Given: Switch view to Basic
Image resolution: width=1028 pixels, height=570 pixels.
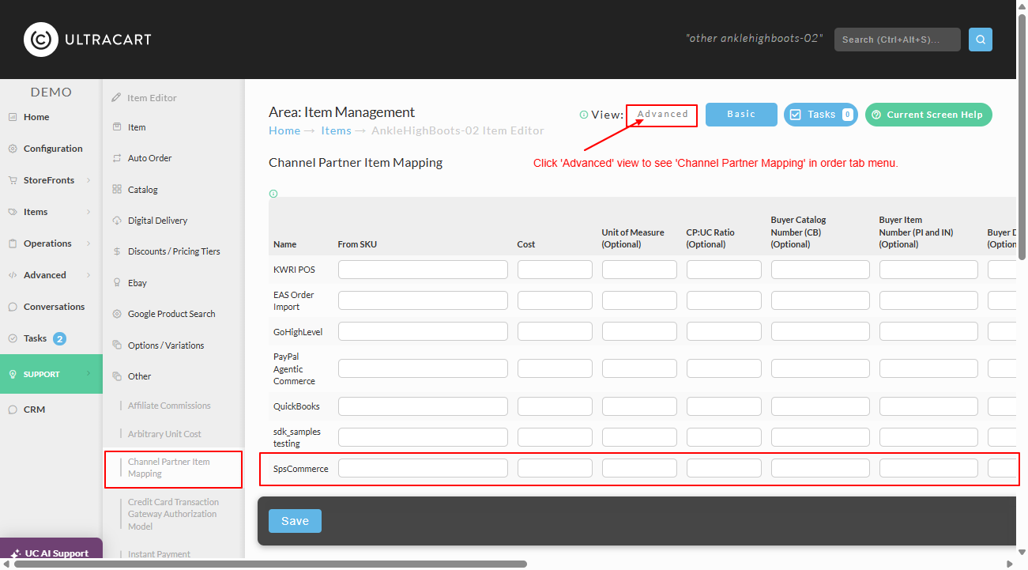Looking at the screenshot, I should point(741,115).
